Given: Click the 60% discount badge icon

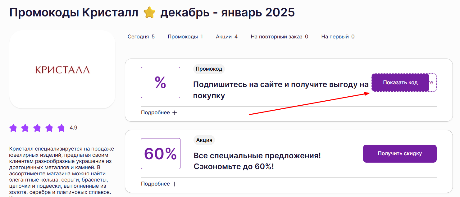Looking at the screenshot, I should tap(161, 153).
